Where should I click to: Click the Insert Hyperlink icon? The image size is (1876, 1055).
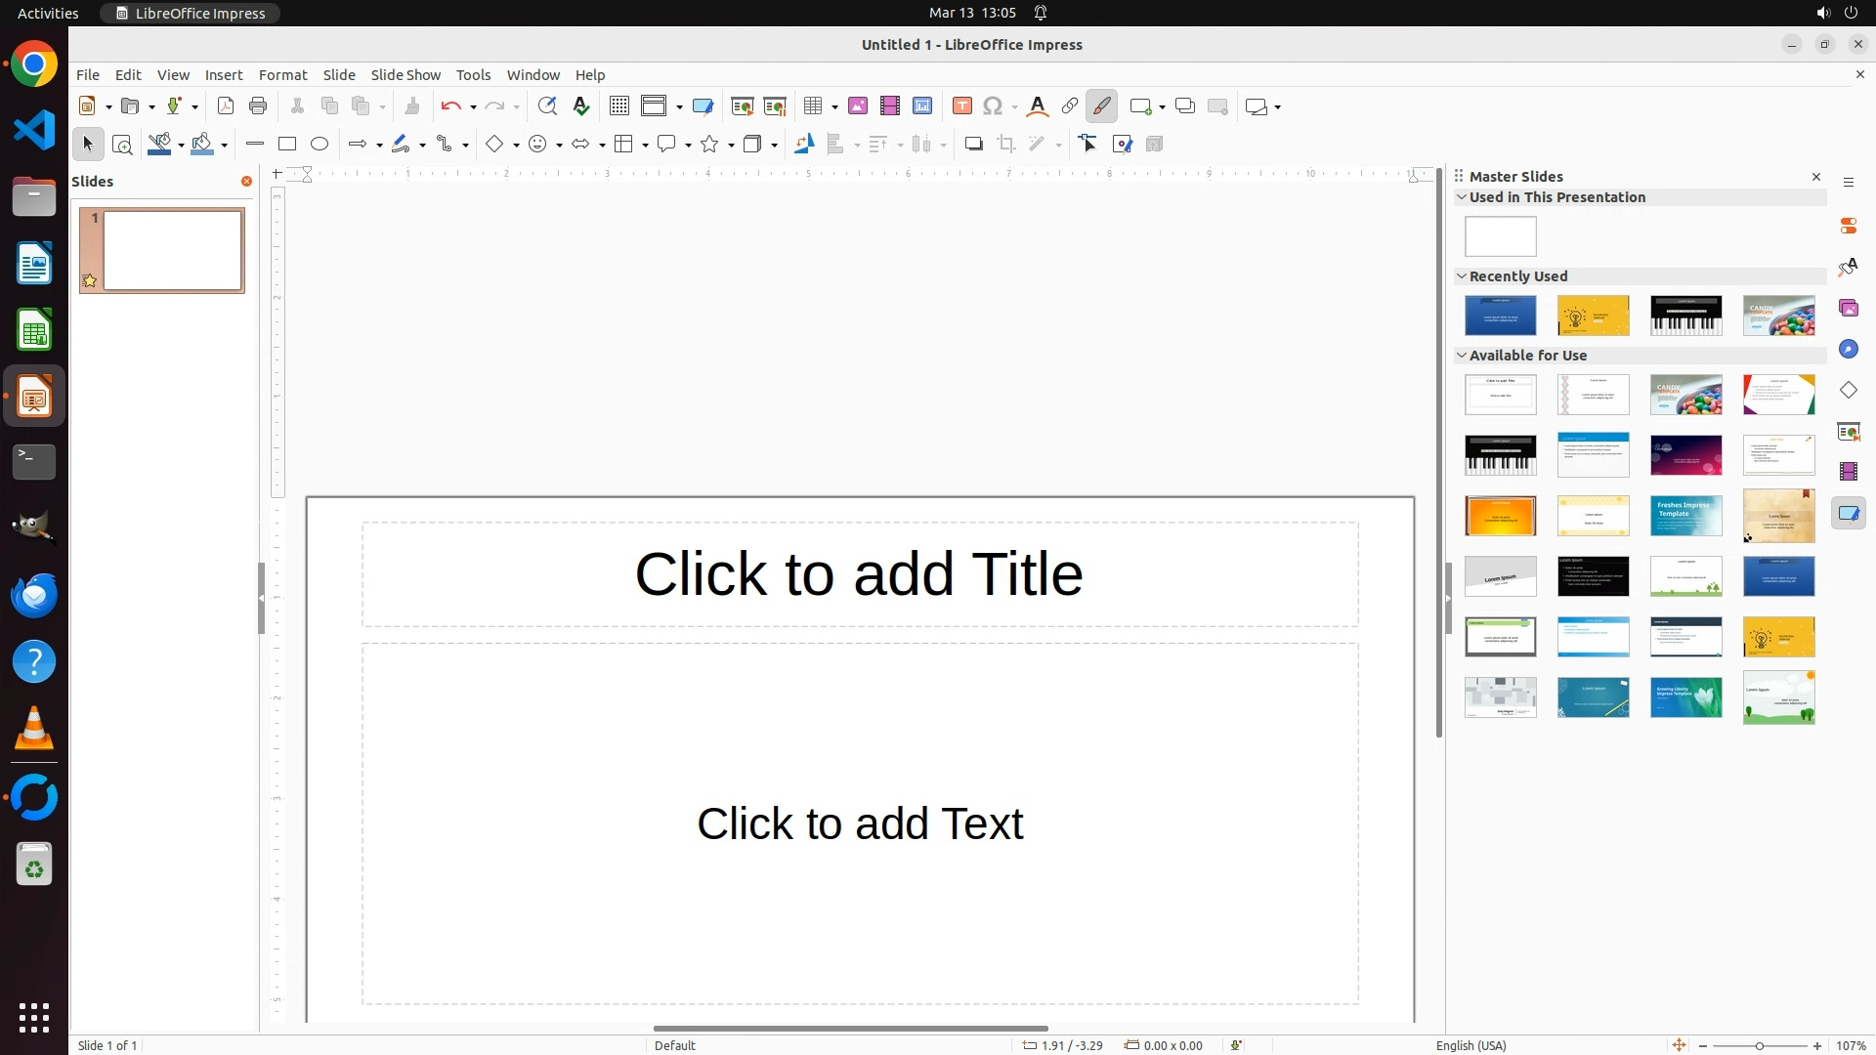pyautogui.click(x=1070, y=106)
